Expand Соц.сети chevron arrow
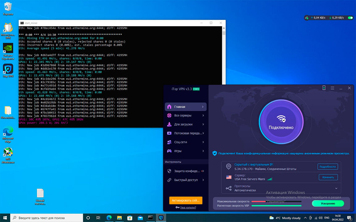The image size is (356, 222). tap(203, 142)
